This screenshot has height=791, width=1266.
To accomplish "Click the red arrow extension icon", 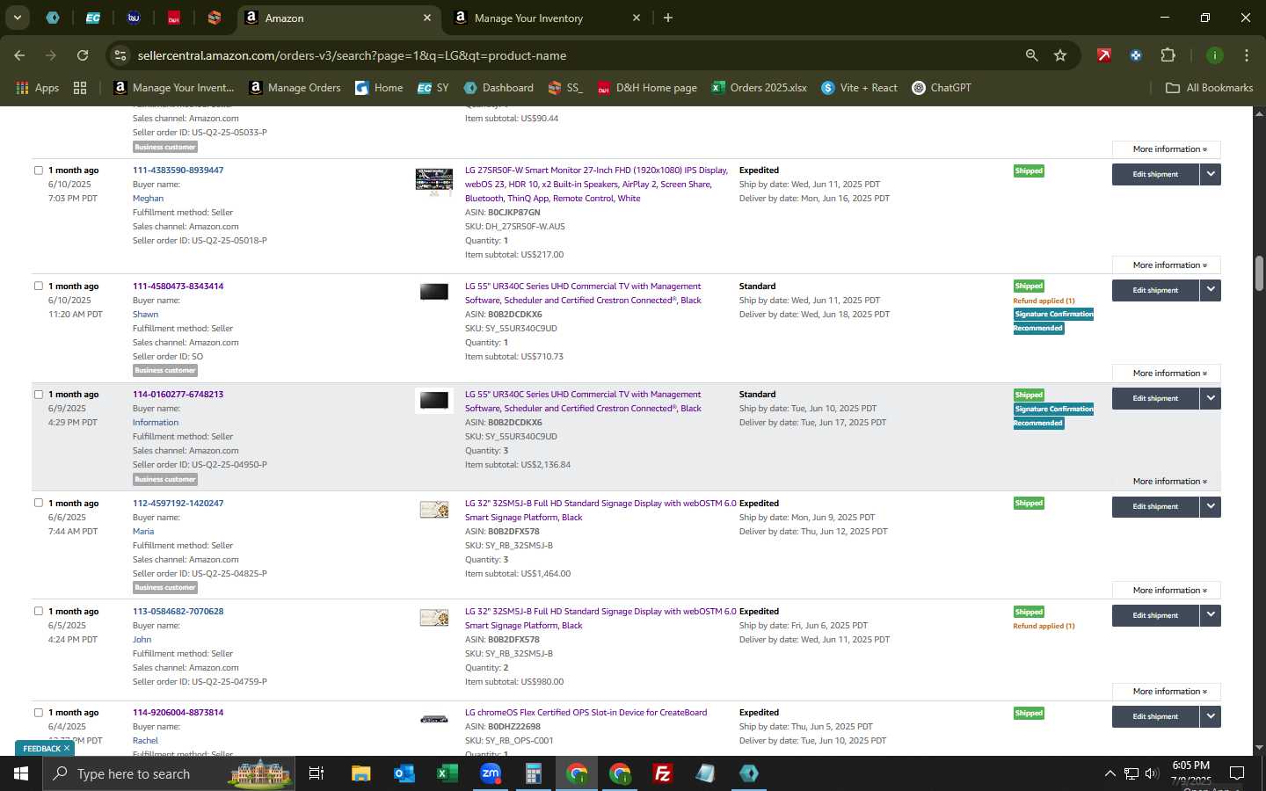I will click(x=1103, y=55).
